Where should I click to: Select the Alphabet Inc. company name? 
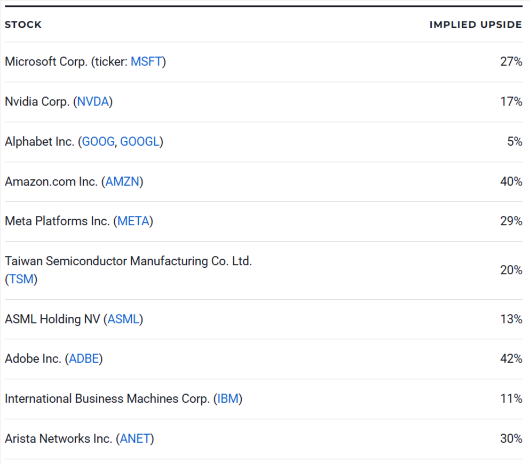(39, 141)
